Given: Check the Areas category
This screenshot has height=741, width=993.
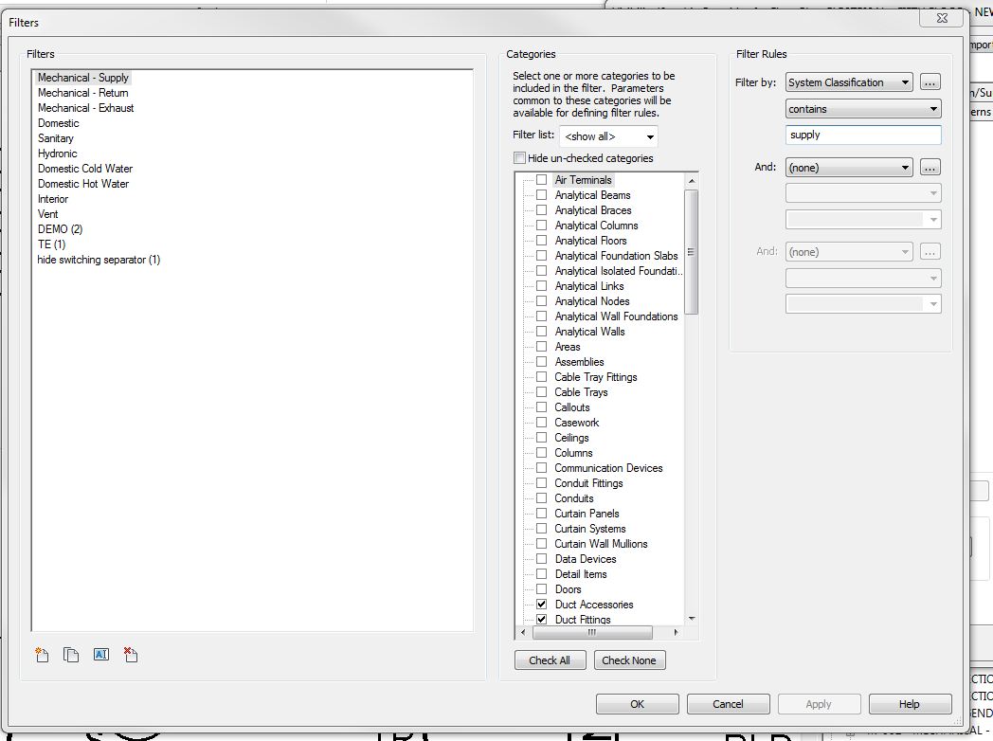Looking at the screenshot, I should tap(541, 346).
